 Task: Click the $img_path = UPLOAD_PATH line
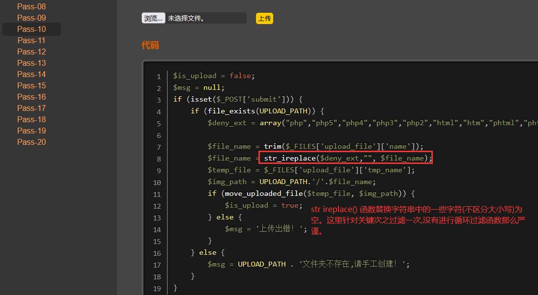[292, 182]
